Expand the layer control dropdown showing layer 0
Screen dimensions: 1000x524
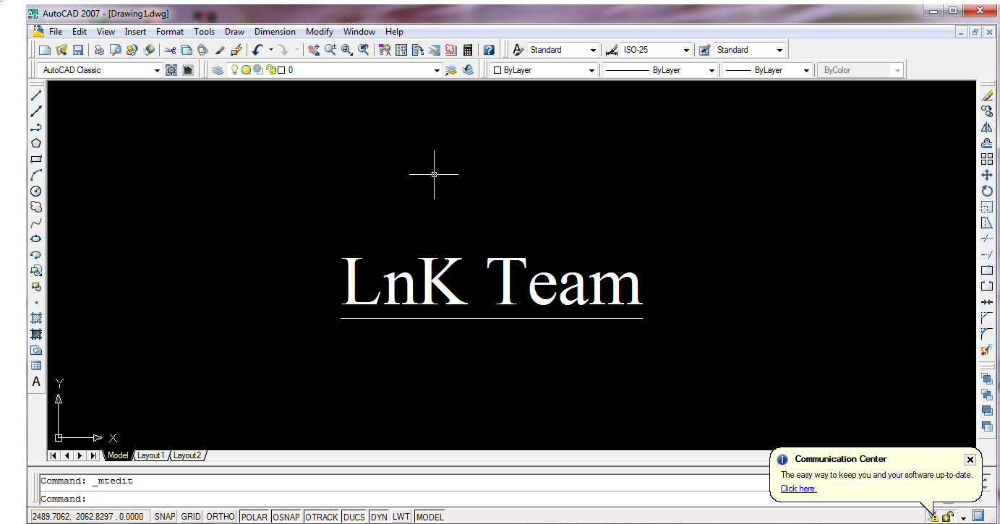(436, 69)
